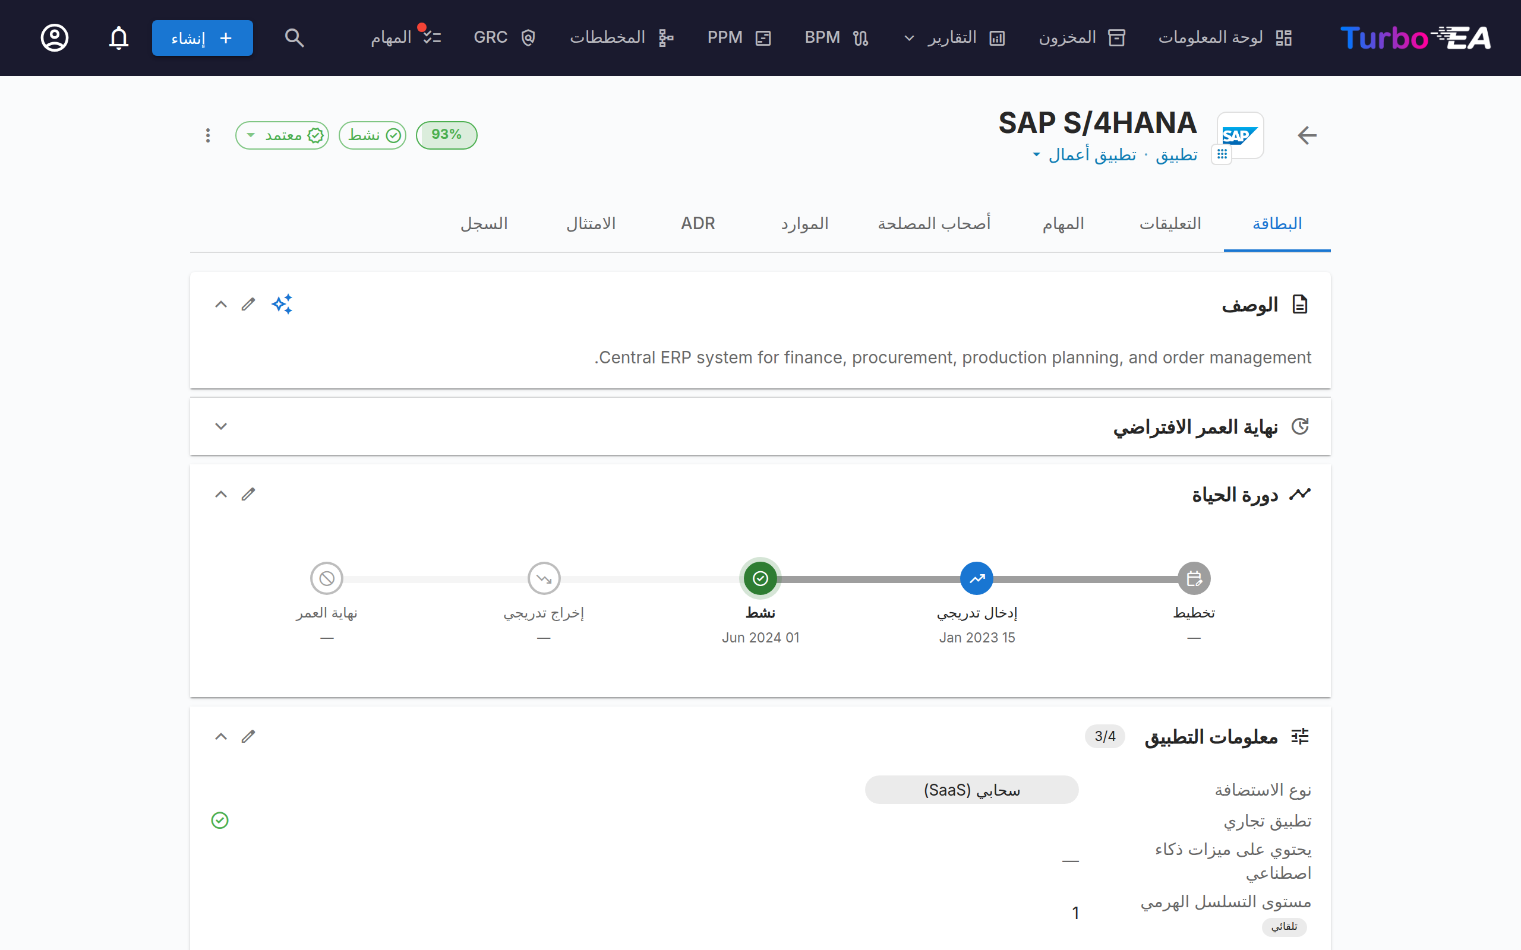Collapse the دورة الحياة section
This screenshot has height=950, width=1521.
pyautogui.click(x=220, y=495)
